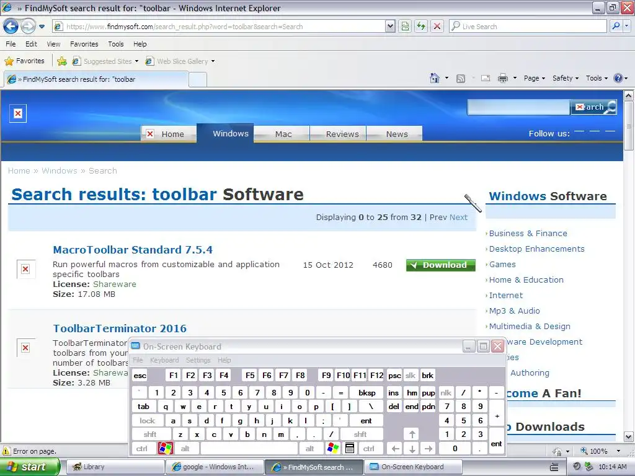Select the FindMySoft search result tab

96,79
